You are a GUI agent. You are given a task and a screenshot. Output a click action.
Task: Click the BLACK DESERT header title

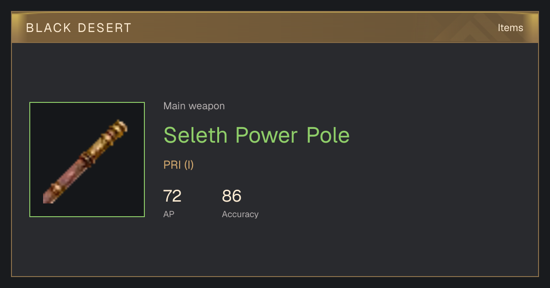[x=79, y=28]
